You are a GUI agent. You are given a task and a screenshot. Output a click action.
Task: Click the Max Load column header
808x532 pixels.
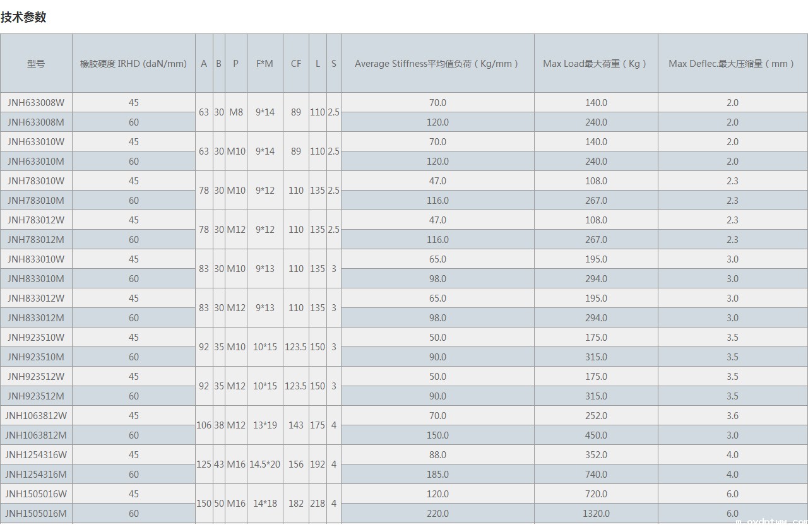(x=595, y=64)
